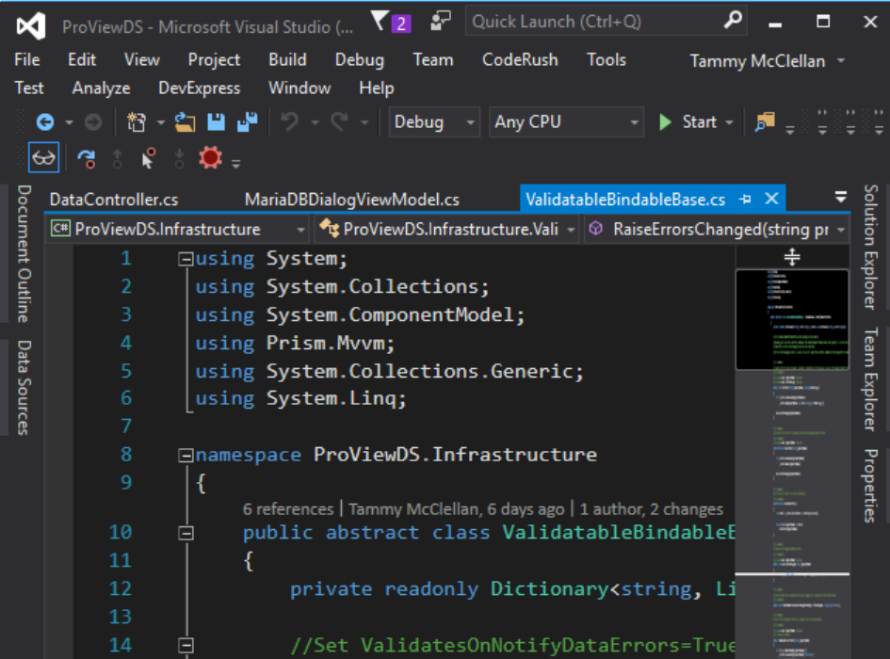Click the Visual Studio logo icon

pyautogui.click(x=31, y=26)
